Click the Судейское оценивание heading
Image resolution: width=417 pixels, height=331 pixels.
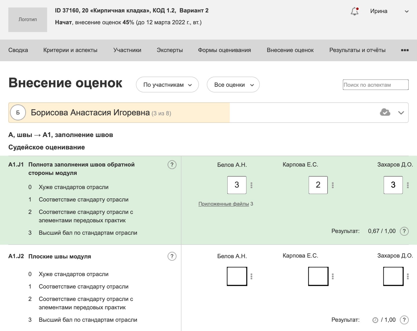(47, 147)
